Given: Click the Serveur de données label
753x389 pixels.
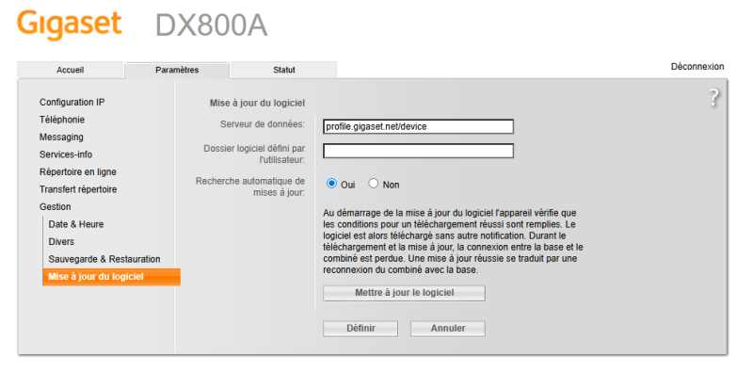Looking at the screenshot, I should (263, 124).
